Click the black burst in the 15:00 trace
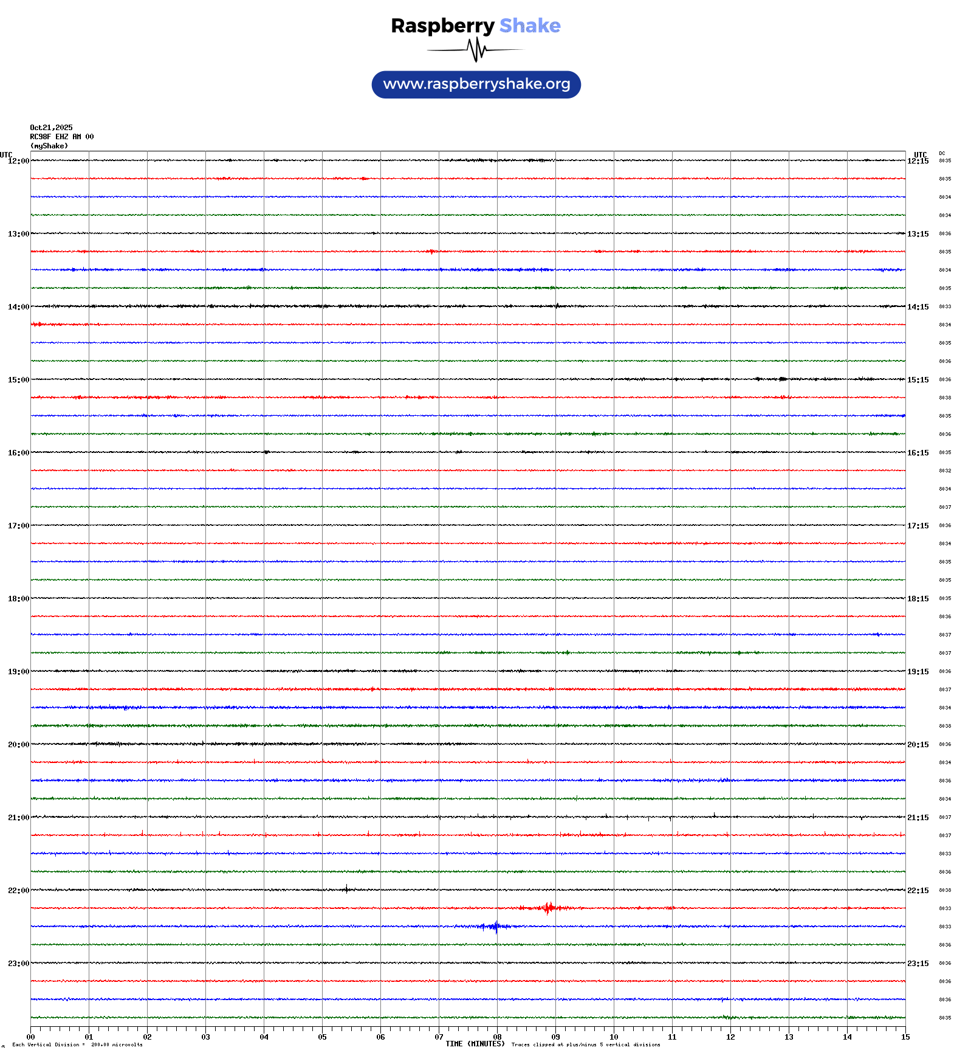Viewport: 954px width, 1053px height. pos(783,379)
